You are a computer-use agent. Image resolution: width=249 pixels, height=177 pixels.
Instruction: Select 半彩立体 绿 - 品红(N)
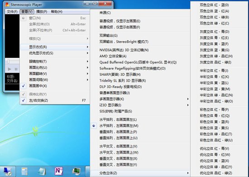coord(219,95)
